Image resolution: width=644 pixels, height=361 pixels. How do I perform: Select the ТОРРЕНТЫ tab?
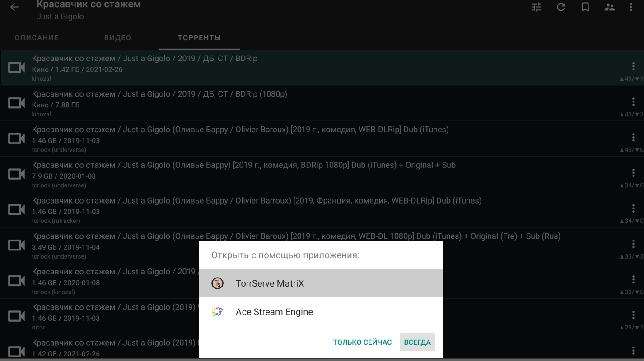(199, 38)
